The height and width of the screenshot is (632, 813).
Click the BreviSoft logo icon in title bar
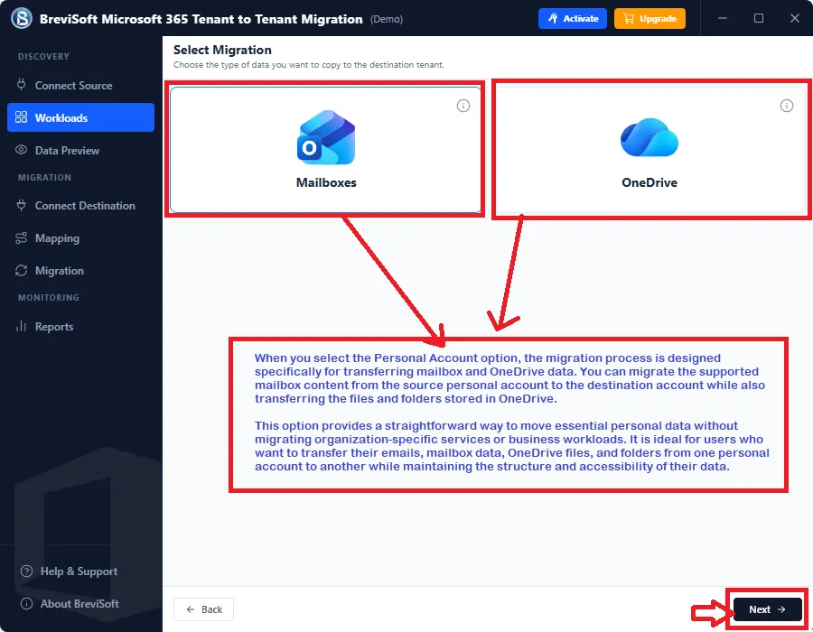coord(22,19)
